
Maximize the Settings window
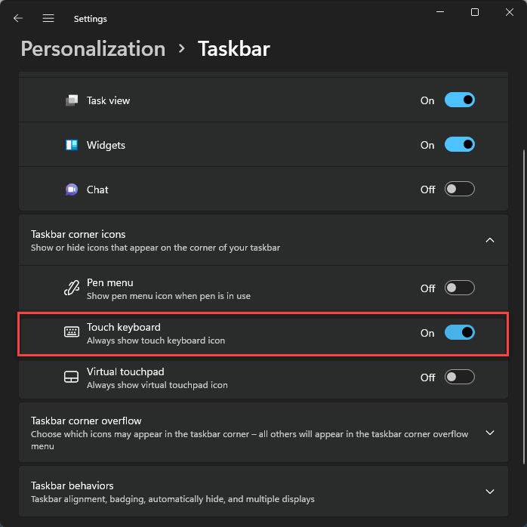[475, 12]
